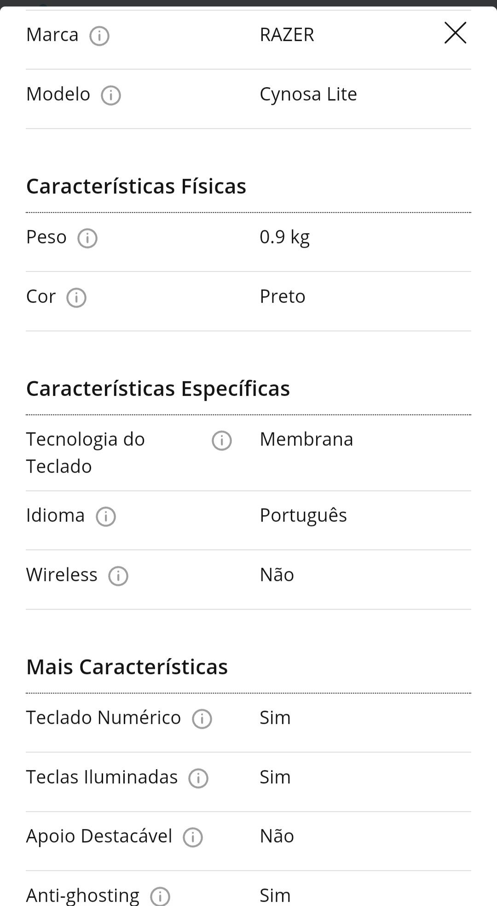Select the Características Específicas heading
The image size is (497, 906).
[x=158, y=388]
